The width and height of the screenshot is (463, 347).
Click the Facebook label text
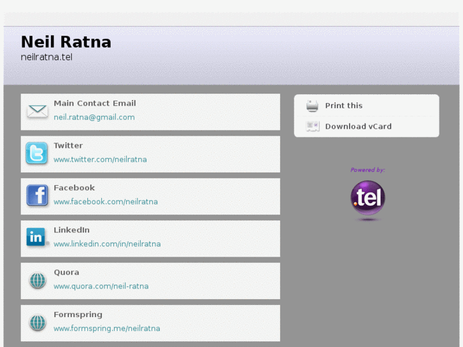click(x=75, y=188)
